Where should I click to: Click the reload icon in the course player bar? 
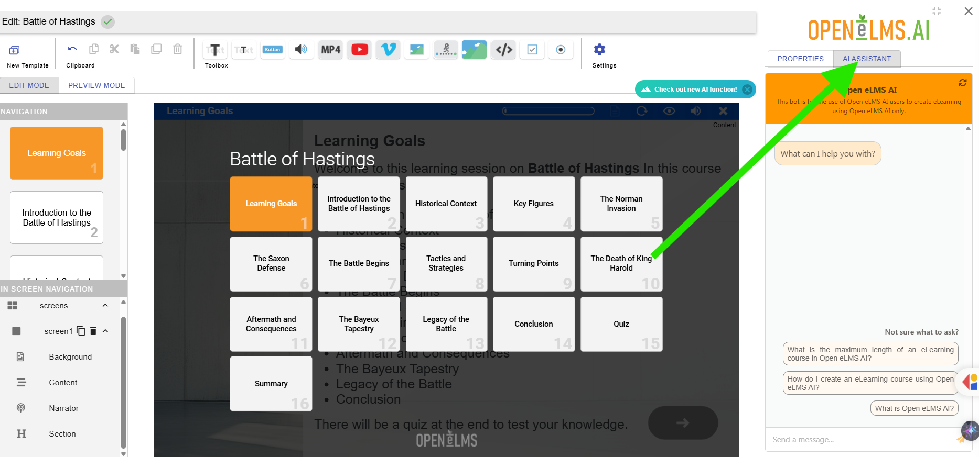pyautogui.click(x=642, y=111)
